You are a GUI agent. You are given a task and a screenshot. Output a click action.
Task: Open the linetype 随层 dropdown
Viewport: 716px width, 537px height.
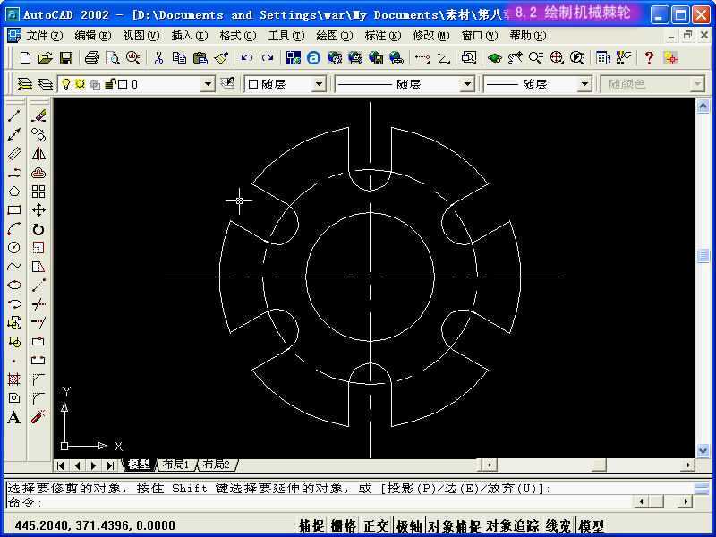[466, 84]
